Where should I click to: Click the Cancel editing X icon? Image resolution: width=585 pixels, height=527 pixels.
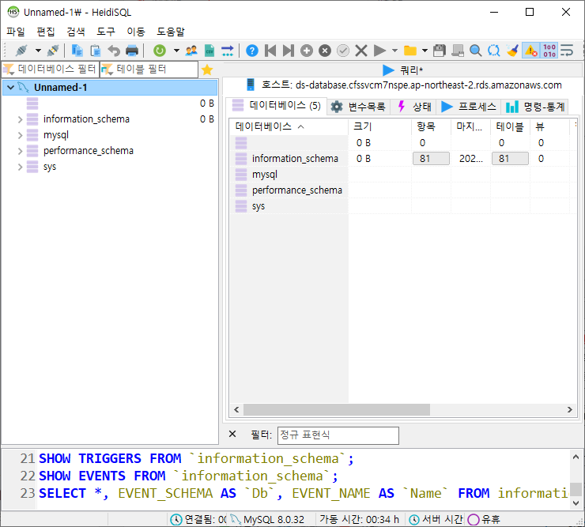click(x=361, y=50)
